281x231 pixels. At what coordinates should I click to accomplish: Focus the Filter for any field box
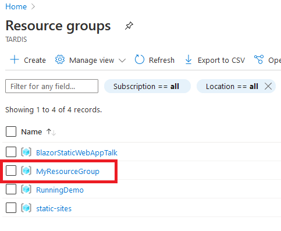pyautogui.click(x=52, y=86)
